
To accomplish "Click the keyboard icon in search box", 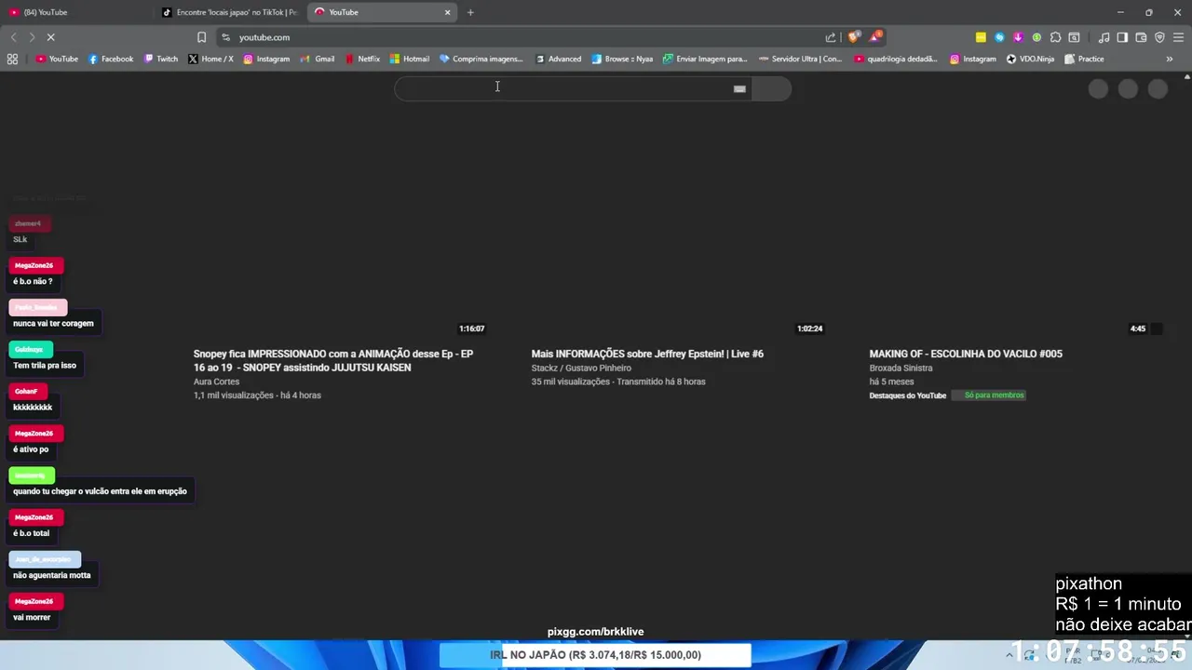I will (x=739, y=89).
